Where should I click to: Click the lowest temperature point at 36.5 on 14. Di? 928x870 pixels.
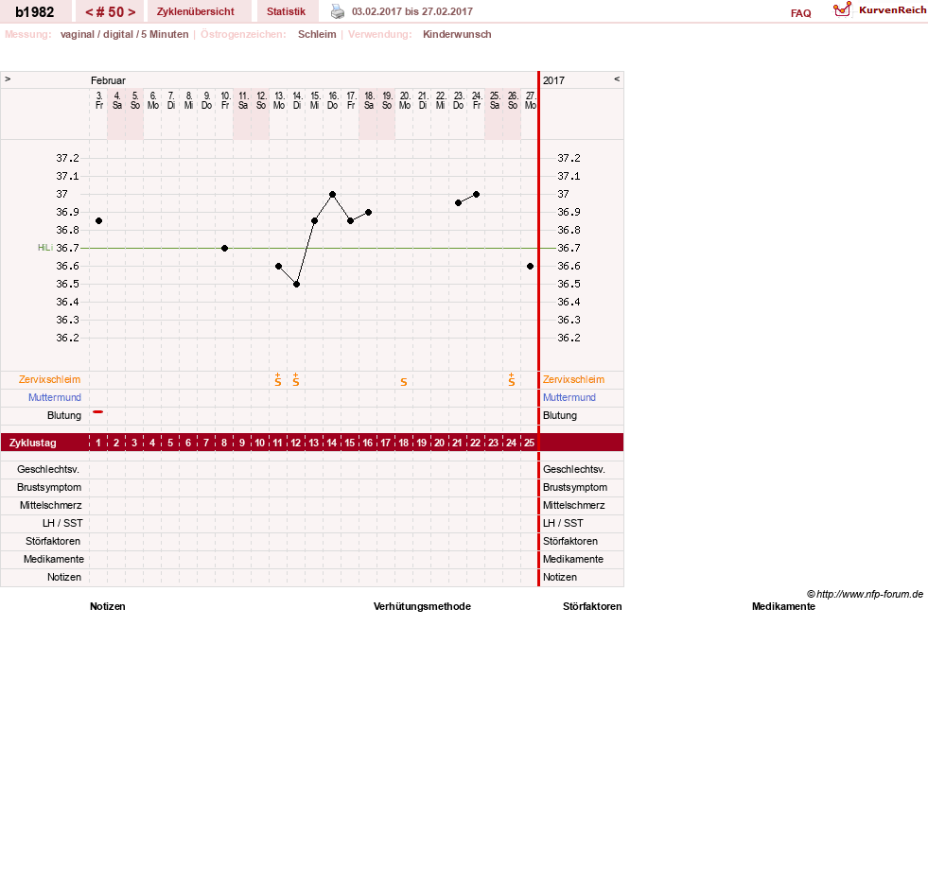[296, 284]
